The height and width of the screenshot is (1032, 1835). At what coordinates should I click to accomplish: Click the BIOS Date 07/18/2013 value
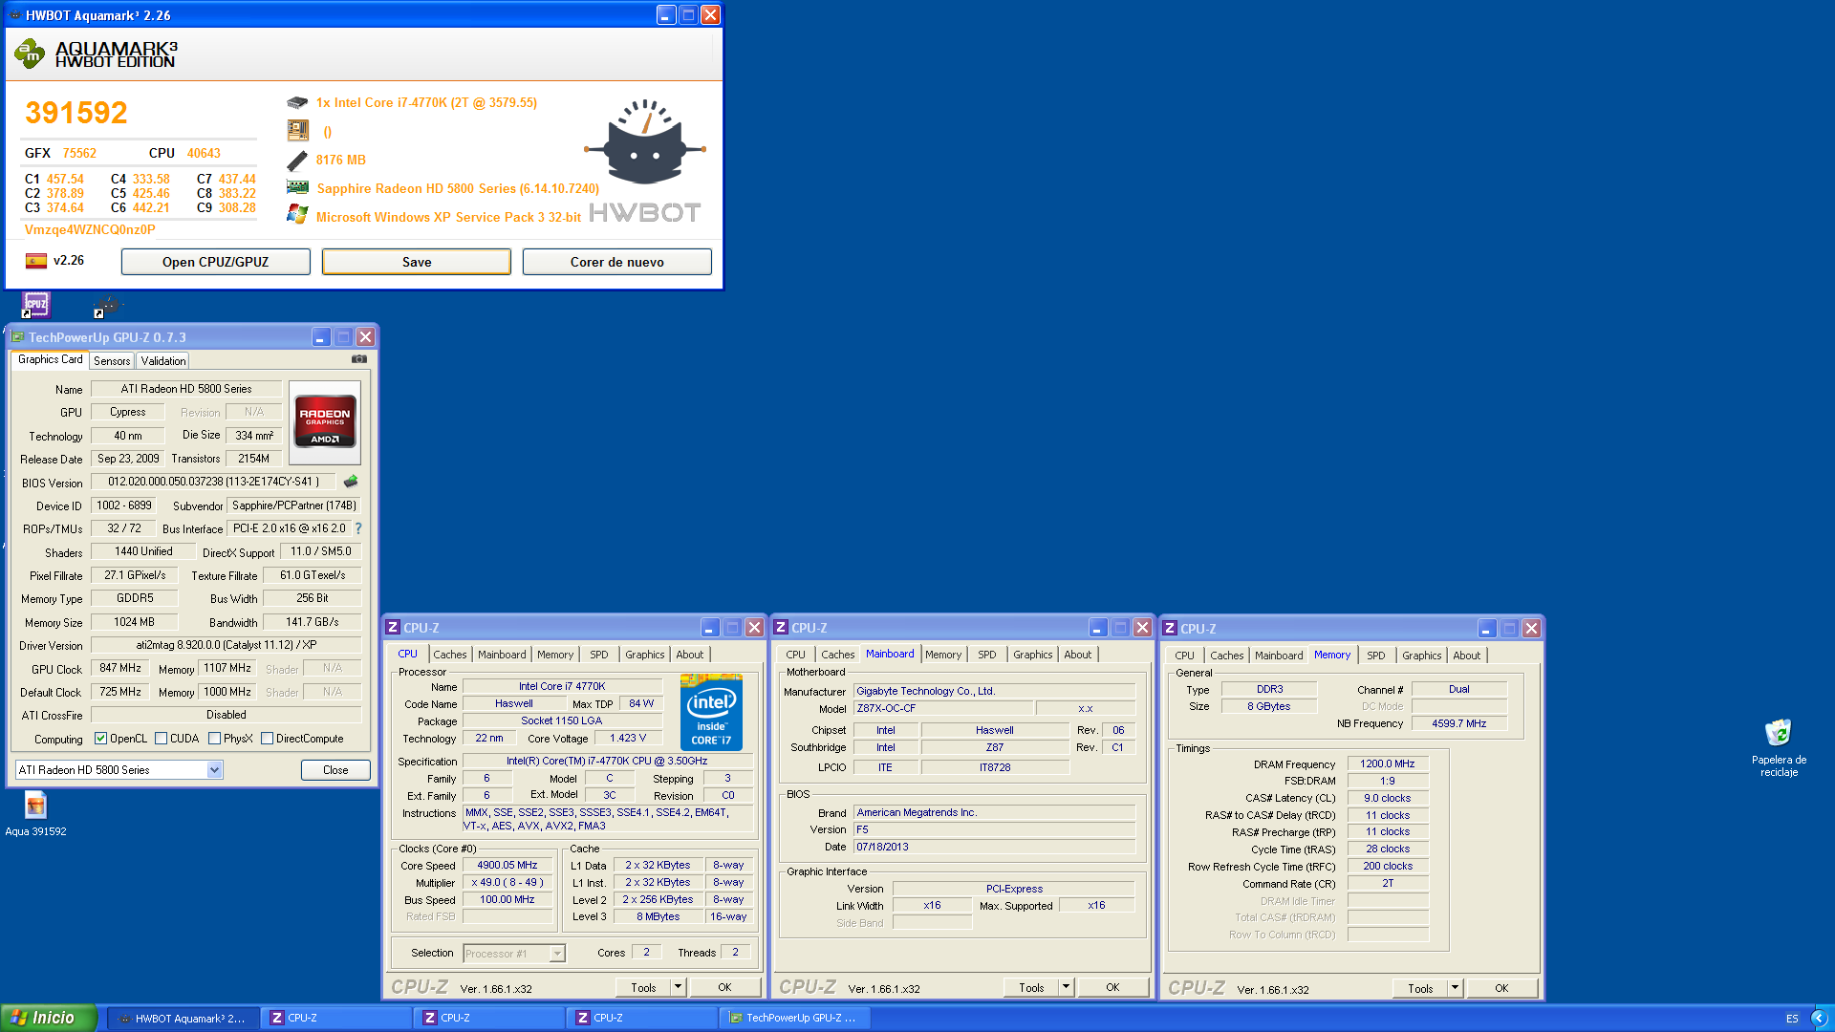(994, 848)
